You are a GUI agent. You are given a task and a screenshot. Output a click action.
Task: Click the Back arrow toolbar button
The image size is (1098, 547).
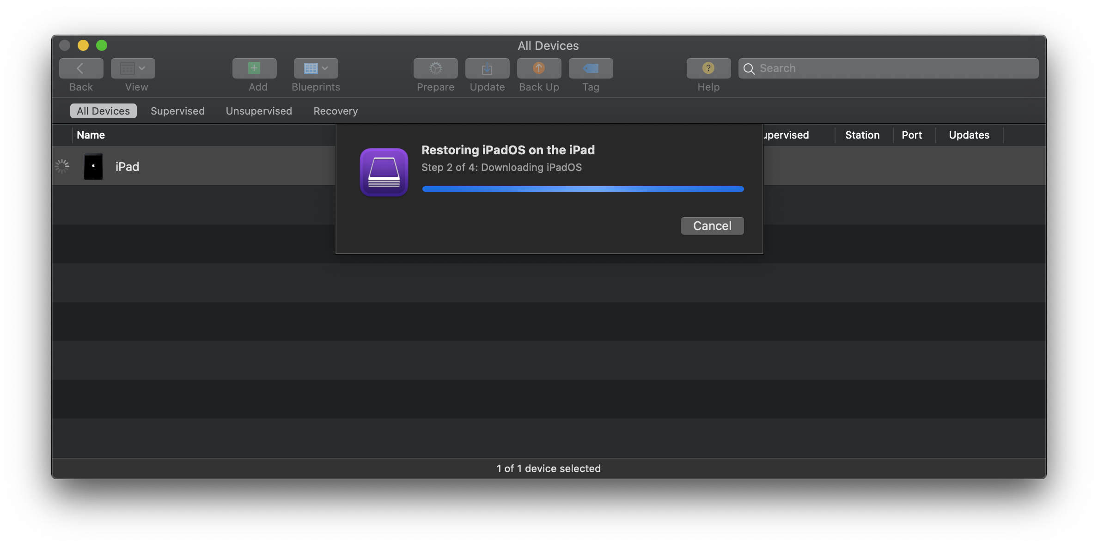click(81, 68)
